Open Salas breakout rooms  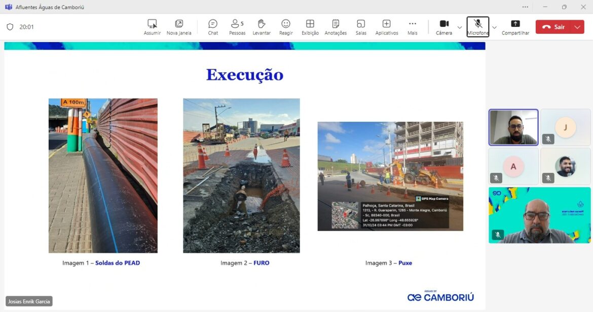click(361, 27)
